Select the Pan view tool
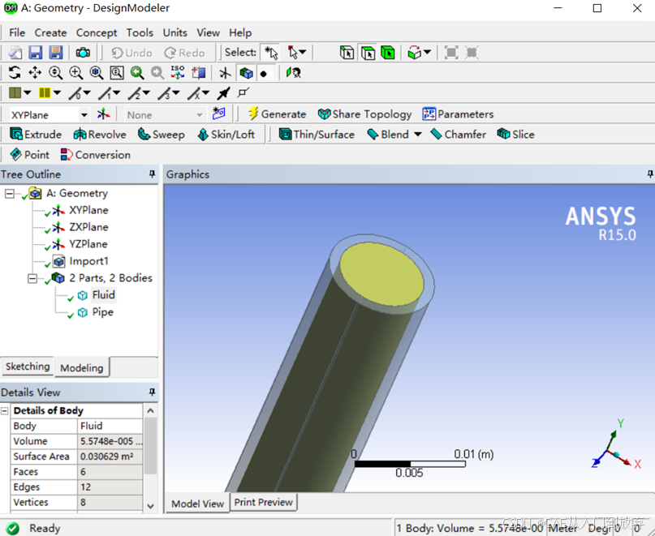Screen dimensions: 655x536 pyautogui.click(x=35, y=73)
